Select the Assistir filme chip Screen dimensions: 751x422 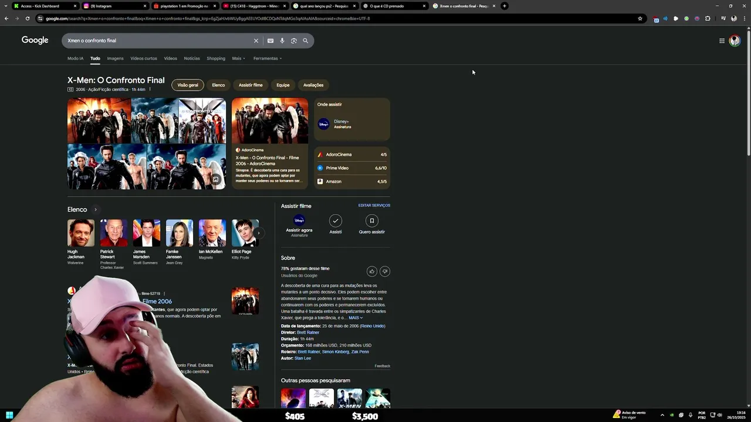tap(251, 85)
